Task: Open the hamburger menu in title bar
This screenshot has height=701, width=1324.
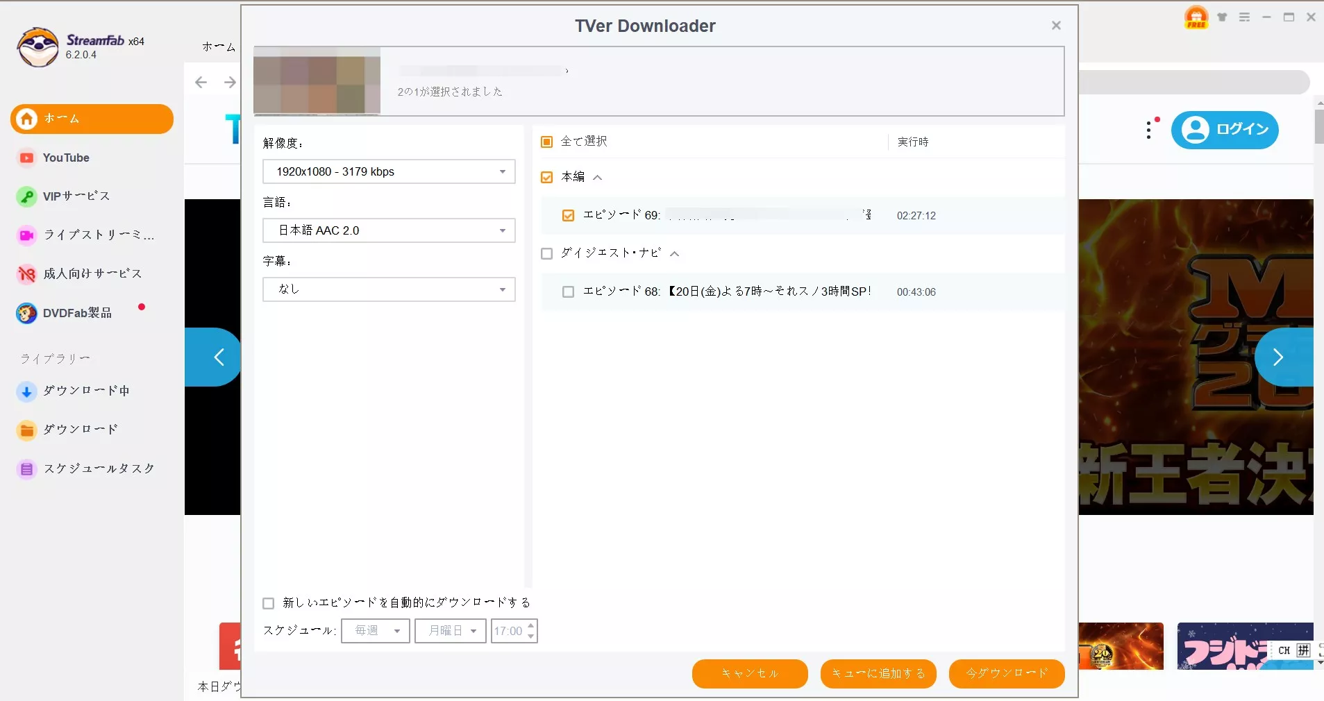Action: 1244,17
